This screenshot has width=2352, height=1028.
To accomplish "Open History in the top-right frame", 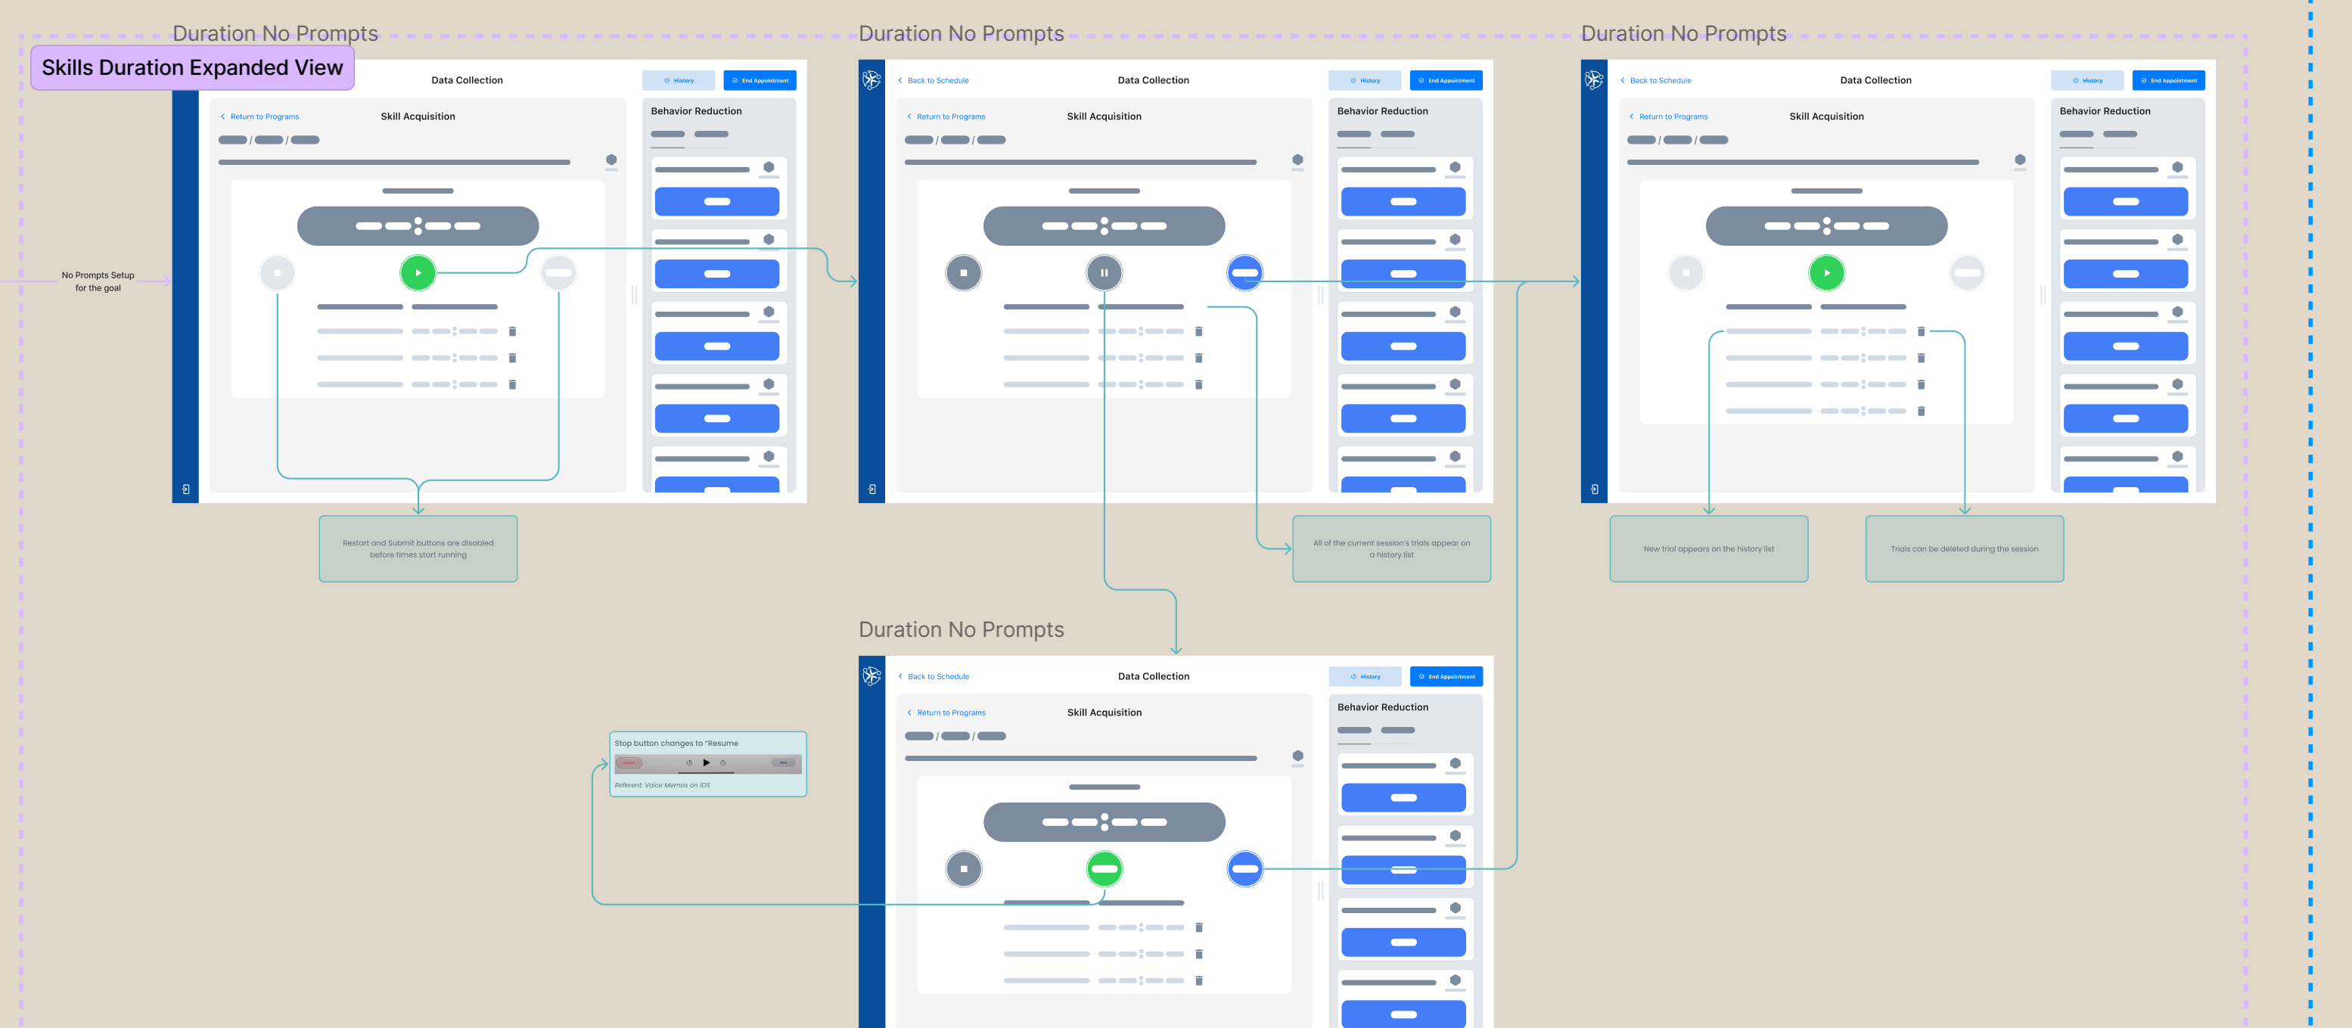I will pyautogui.click(x=2087, y=80).
